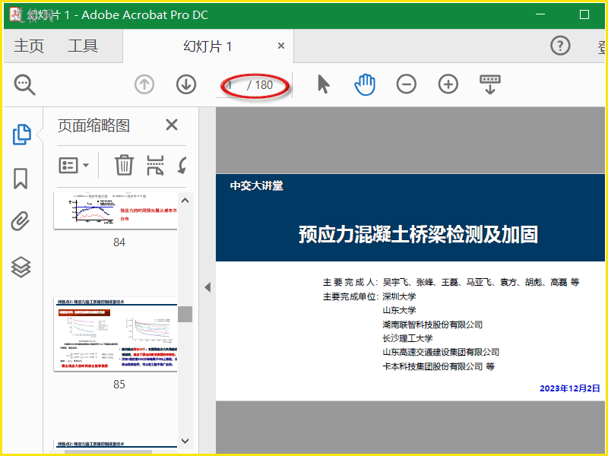Screen dimensions: 608x456
Task: Click the 主要完成人 author names line
Action: click(451, 282)
